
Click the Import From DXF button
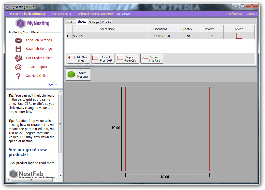(103, 59)
